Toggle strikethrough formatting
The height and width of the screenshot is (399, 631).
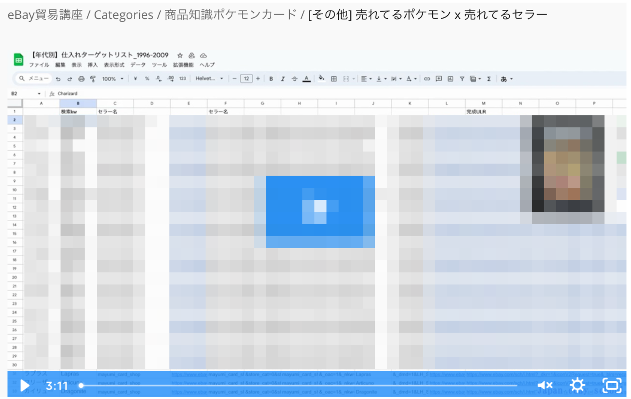click(x=294, y=79)
